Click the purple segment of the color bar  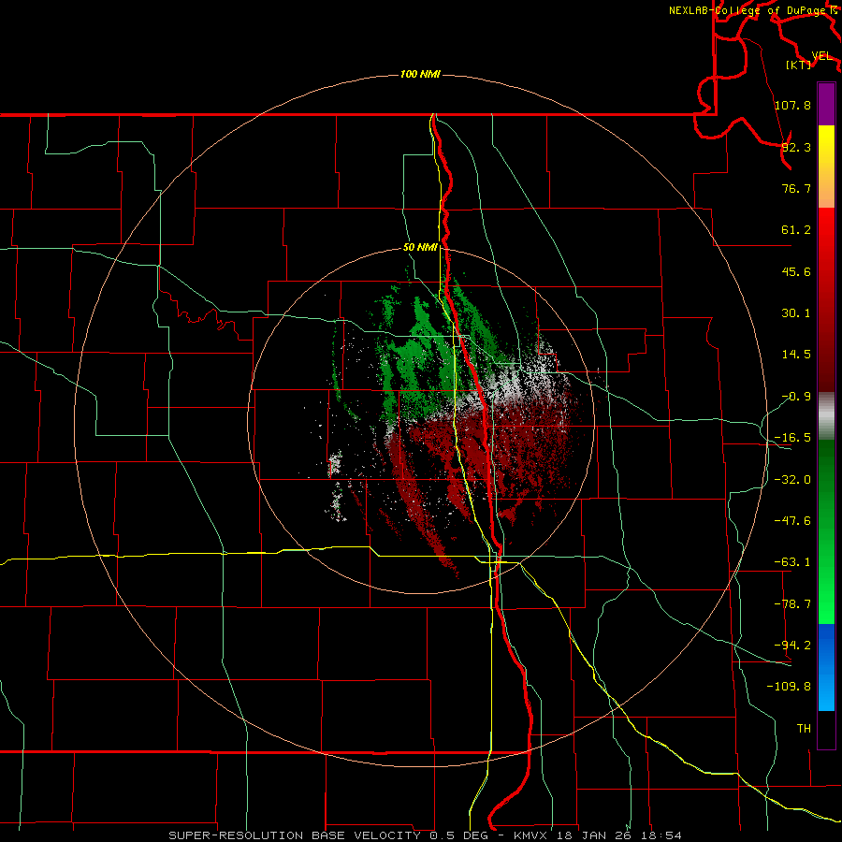826,104
